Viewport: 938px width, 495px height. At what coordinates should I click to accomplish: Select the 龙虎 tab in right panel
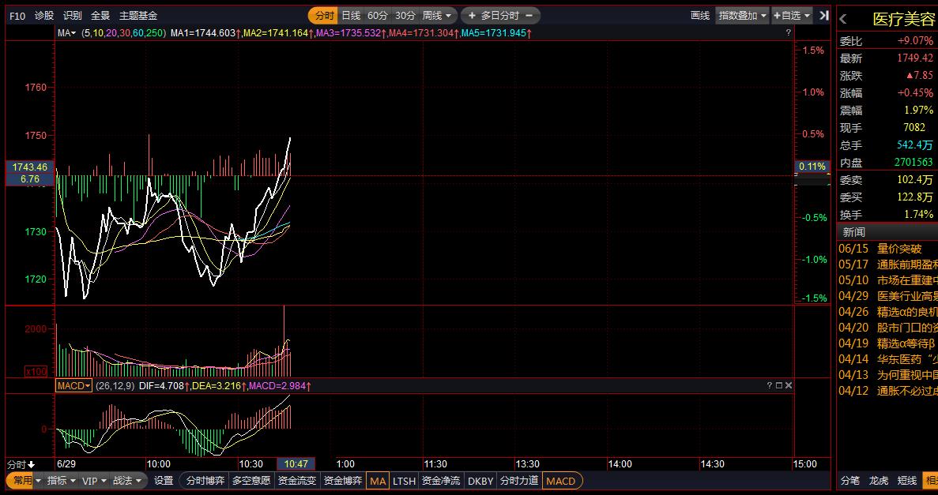879,480
